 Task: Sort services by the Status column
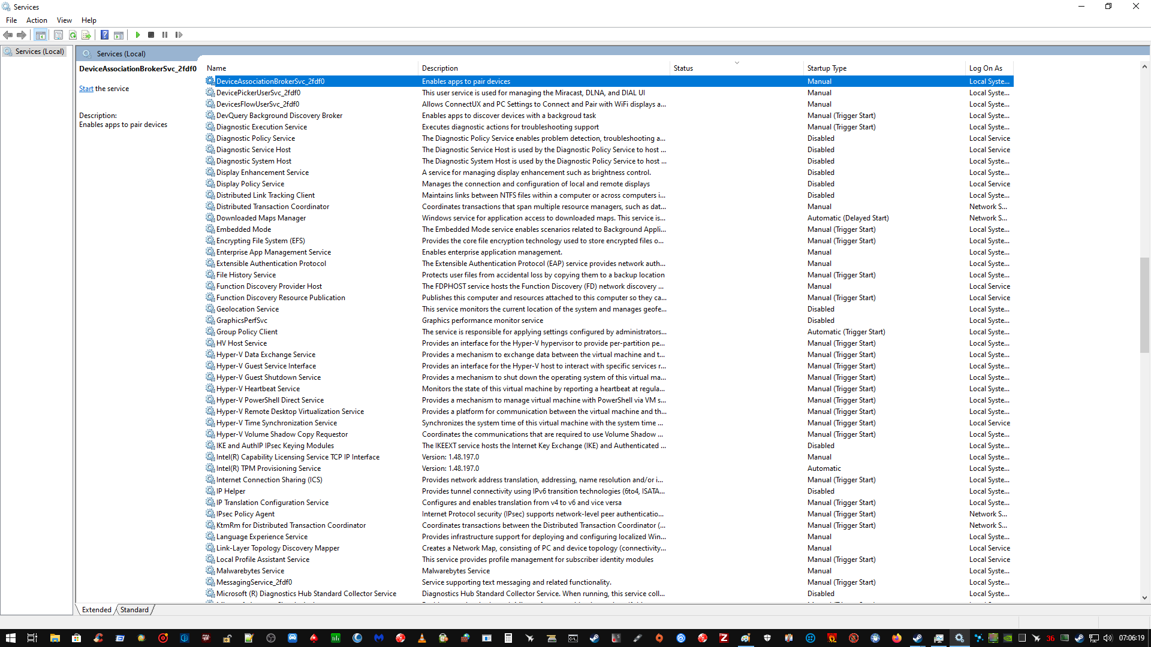pos(683,68)
